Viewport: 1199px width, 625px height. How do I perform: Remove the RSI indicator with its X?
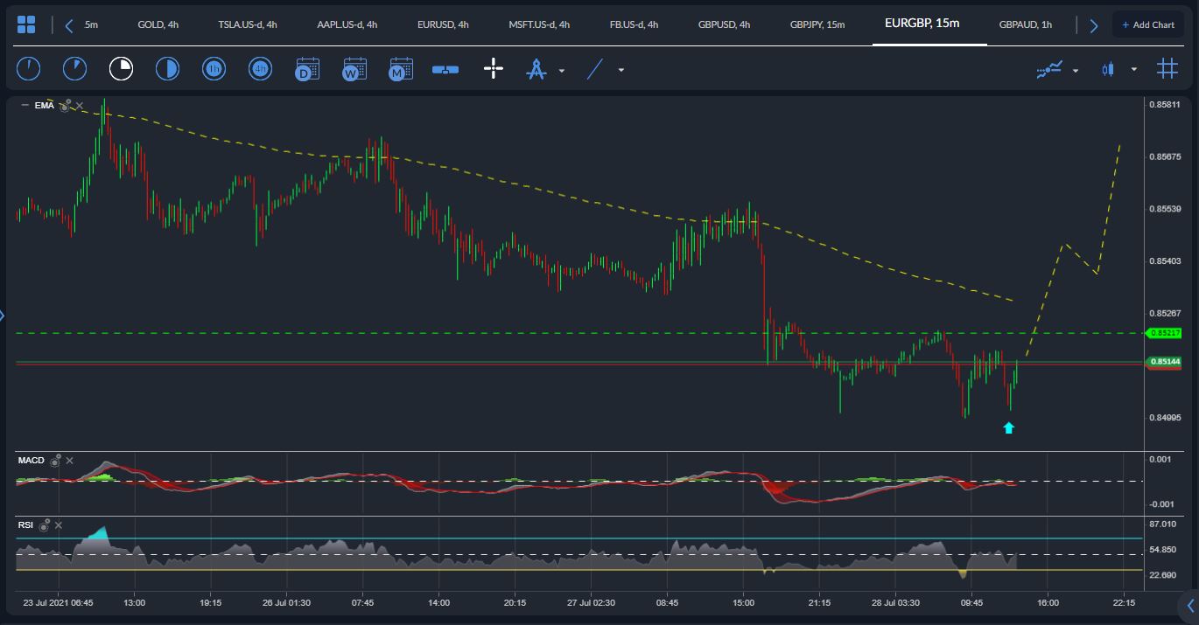[x=58, y=525]
